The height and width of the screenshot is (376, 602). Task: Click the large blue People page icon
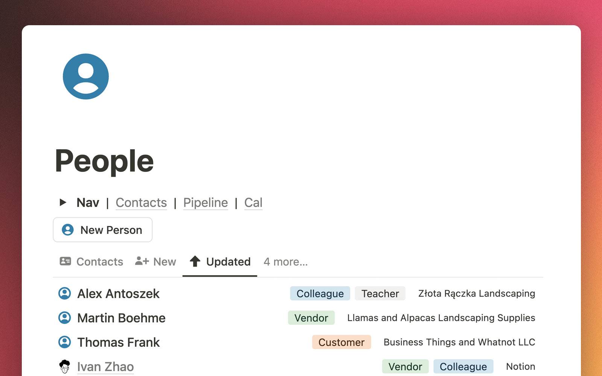[86, 76]
